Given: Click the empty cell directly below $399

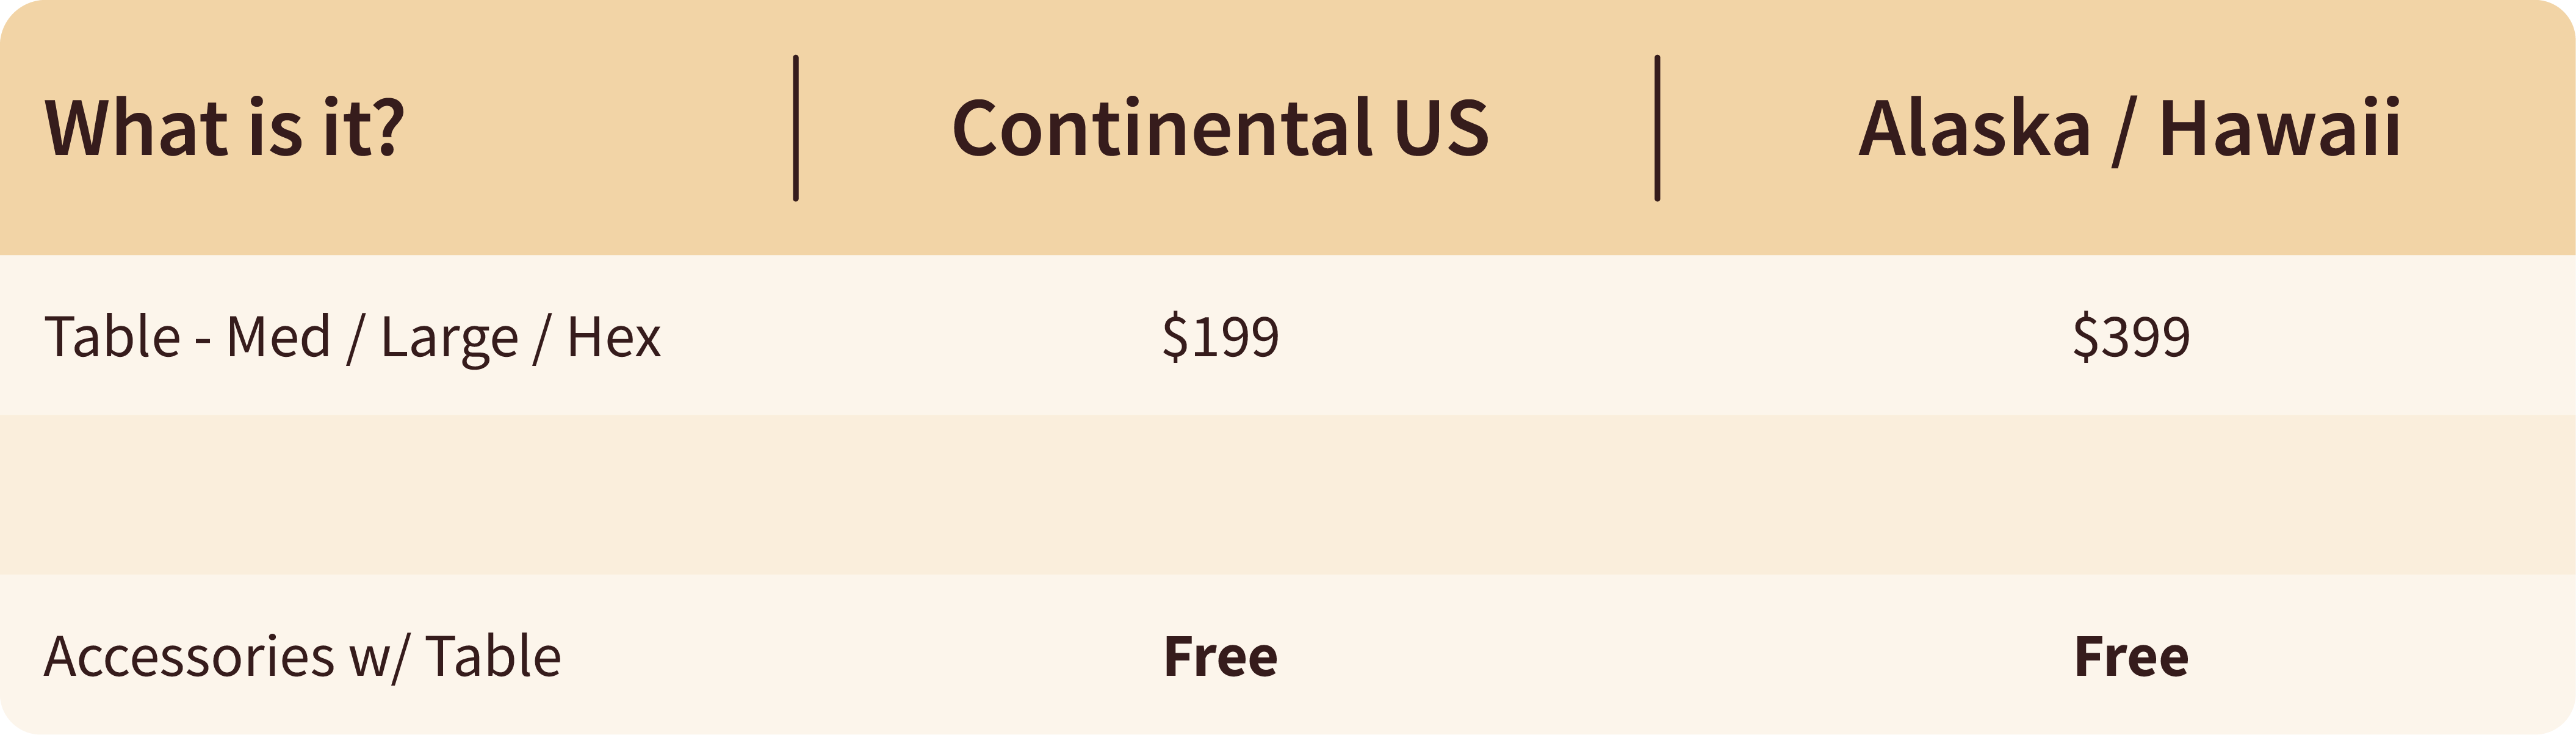Looking at the screenshot, I should tap(2131, 495).
